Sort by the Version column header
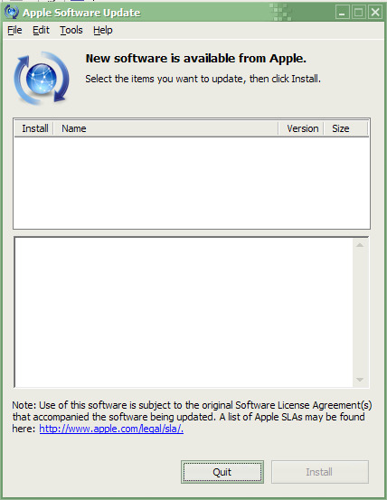Viewport: 387px width, 500px height. tap(301, 128)
